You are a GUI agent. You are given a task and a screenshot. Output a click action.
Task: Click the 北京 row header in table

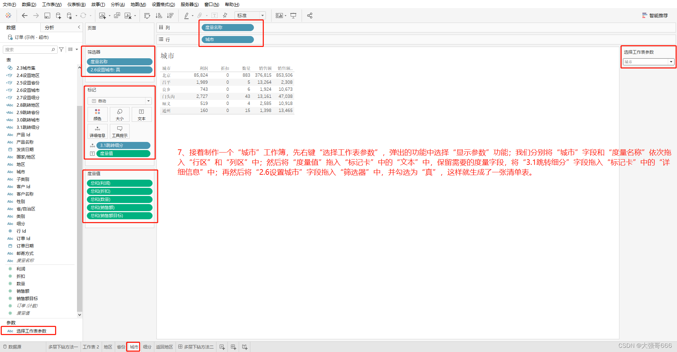click(166, 75)
